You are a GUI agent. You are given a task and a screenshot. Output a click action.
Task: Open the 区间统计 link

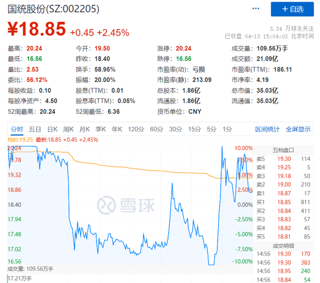[x=268, y=129]
